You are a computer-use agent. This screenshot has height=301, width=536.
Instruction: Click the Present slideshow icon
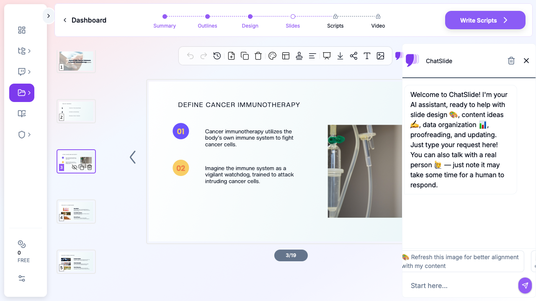326,56
